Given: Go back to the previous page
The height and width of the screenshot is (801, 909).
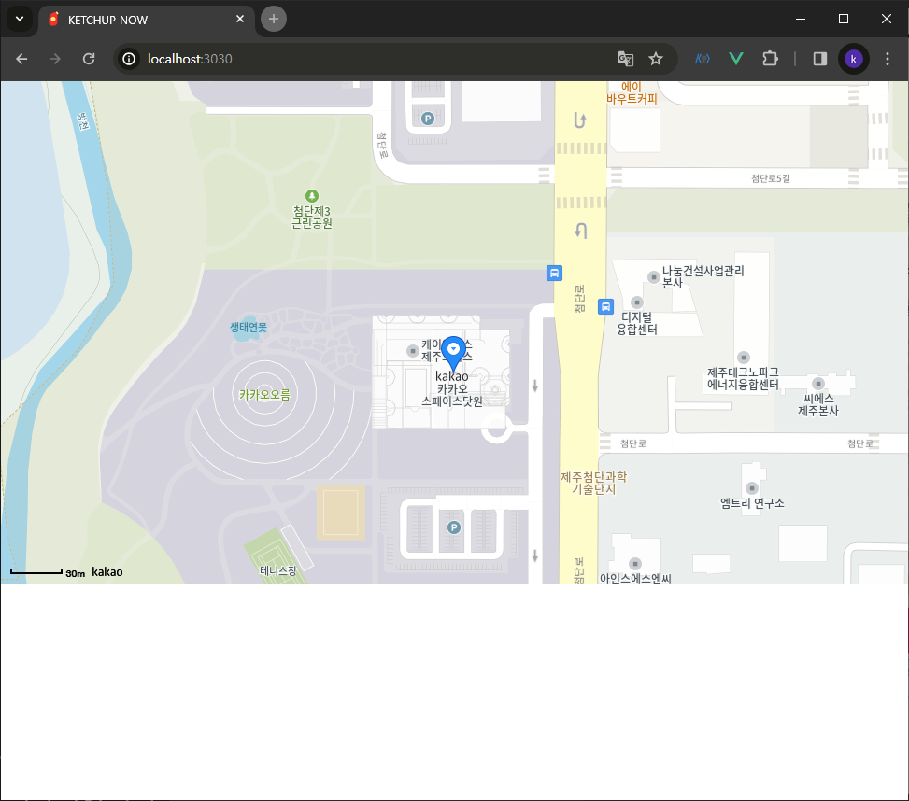Looking at the screenshot, I should [x=21, y=59].
